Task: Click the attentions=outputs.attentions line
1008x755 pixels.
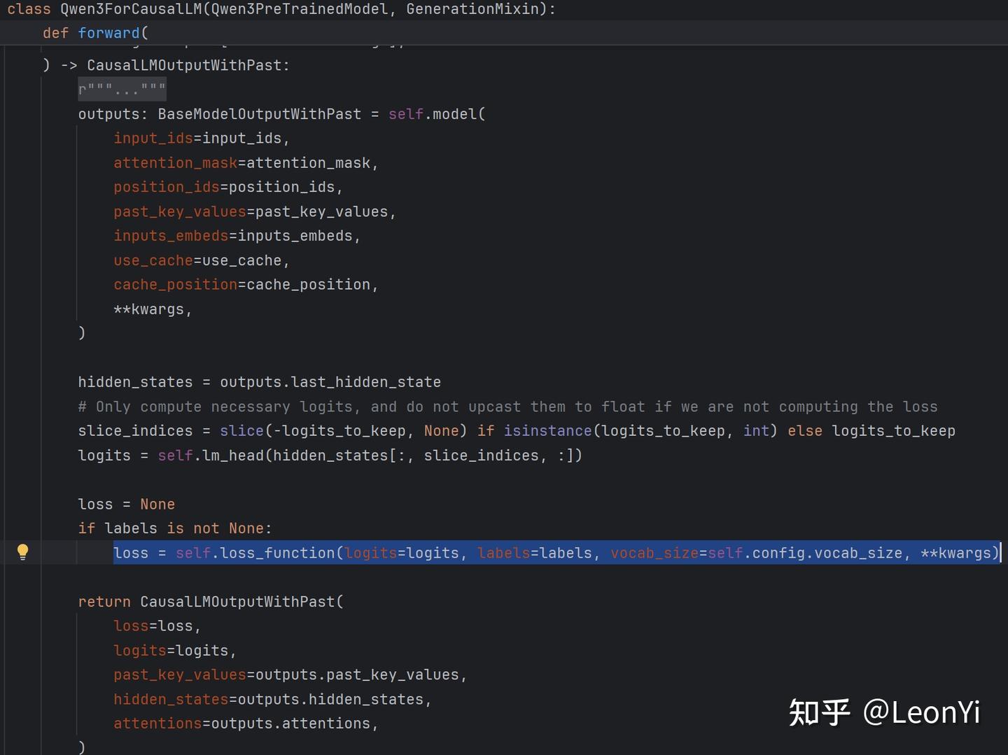Action: (x=246, y=724)
